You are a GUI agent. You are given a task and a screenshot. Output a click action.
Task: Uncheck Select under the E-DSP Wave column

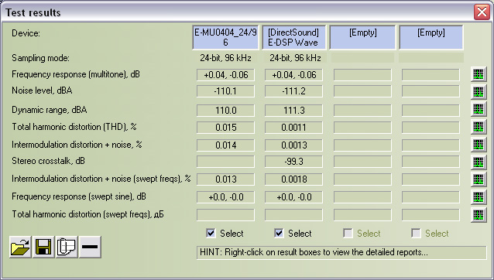point(279,233)
